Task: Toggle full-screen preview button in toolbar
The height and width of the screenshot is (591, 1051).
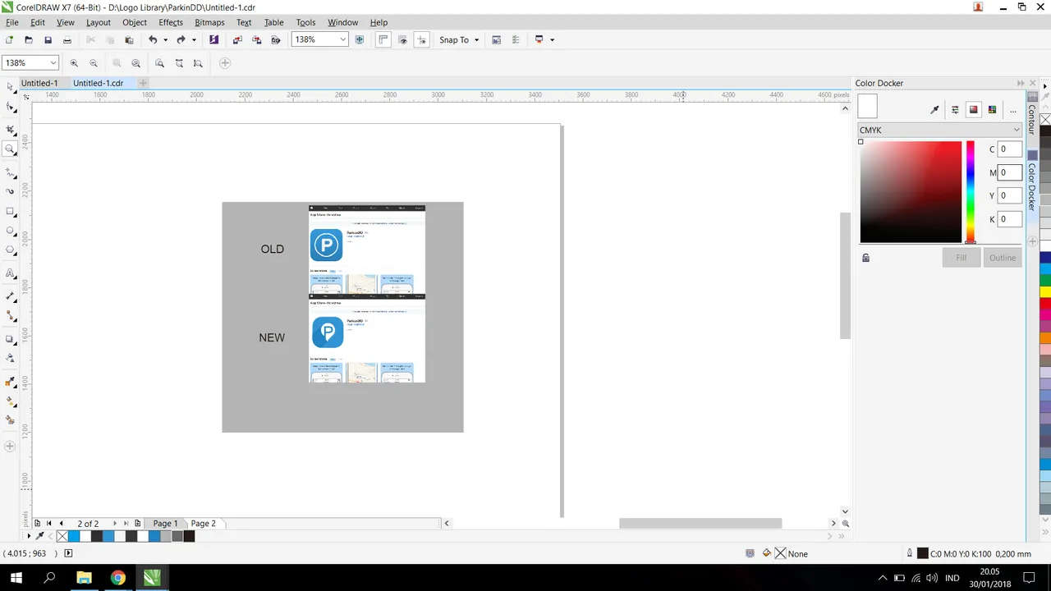Action: [x=360, y=39]
